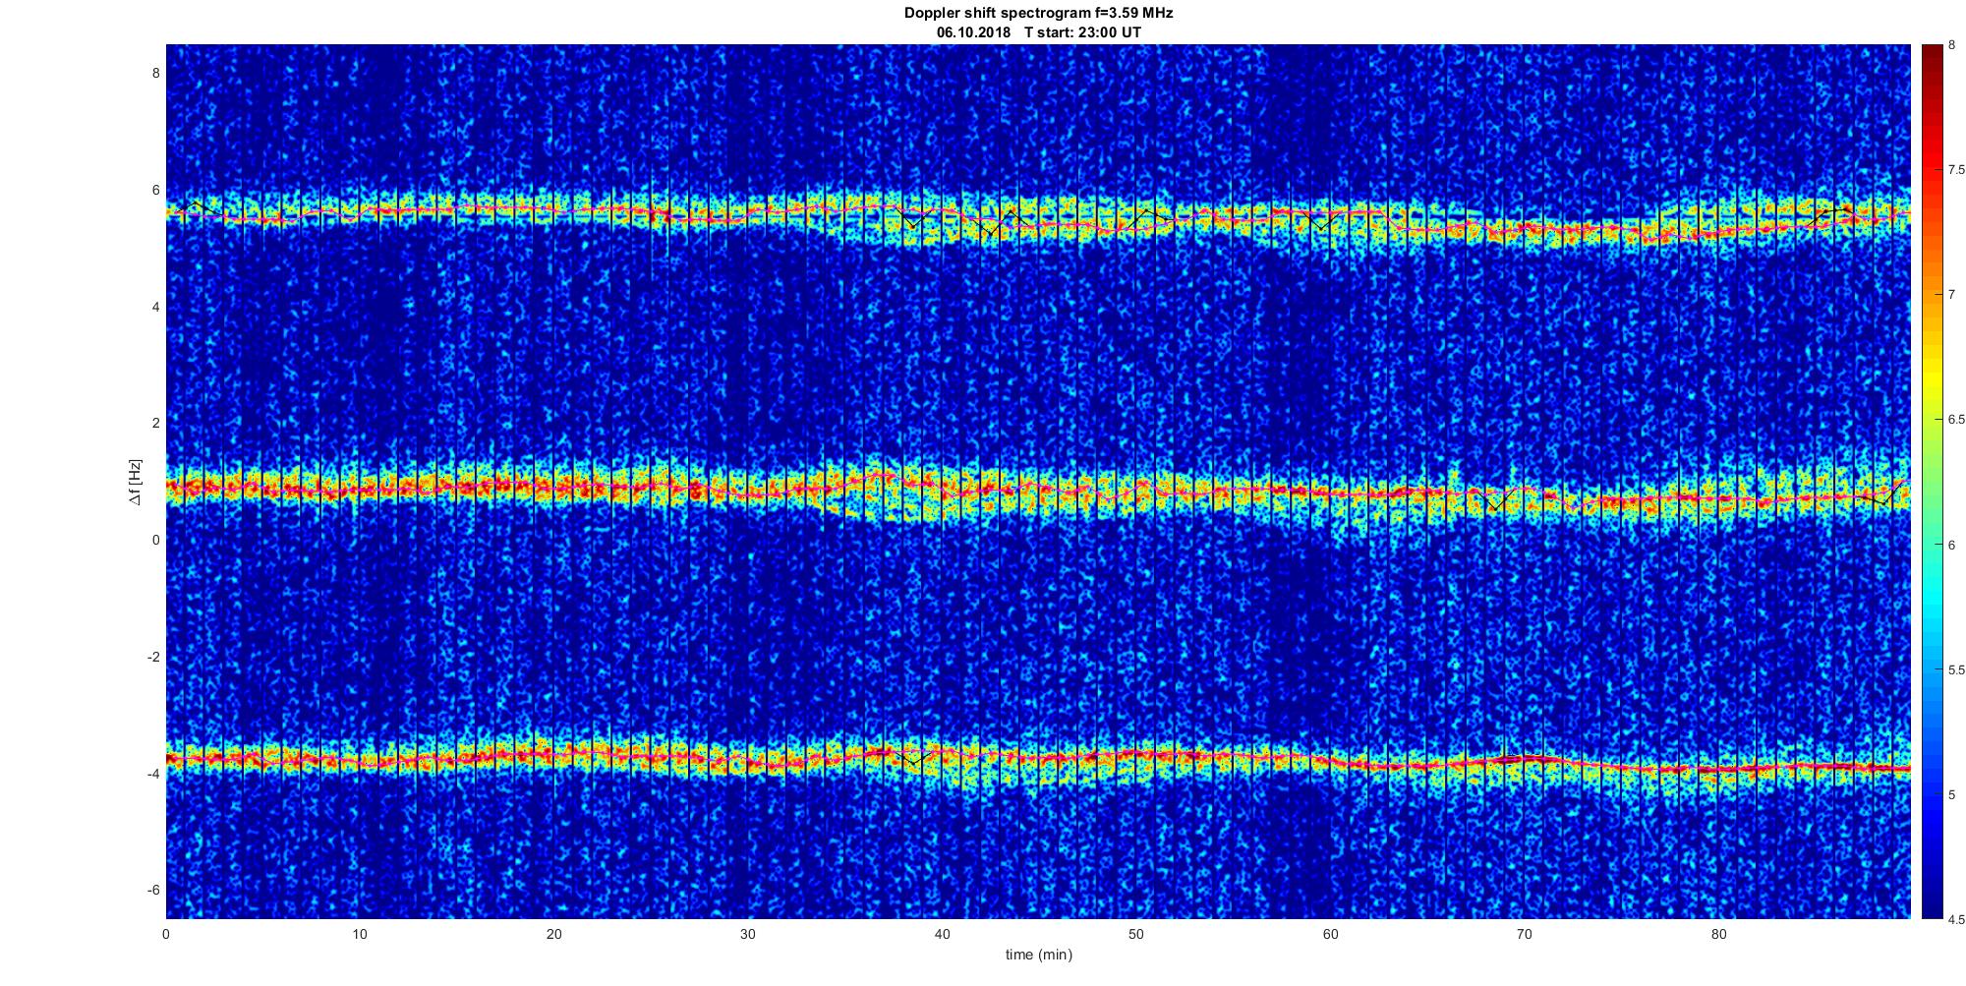Click the x-axis tick label 40

(943, 934)
